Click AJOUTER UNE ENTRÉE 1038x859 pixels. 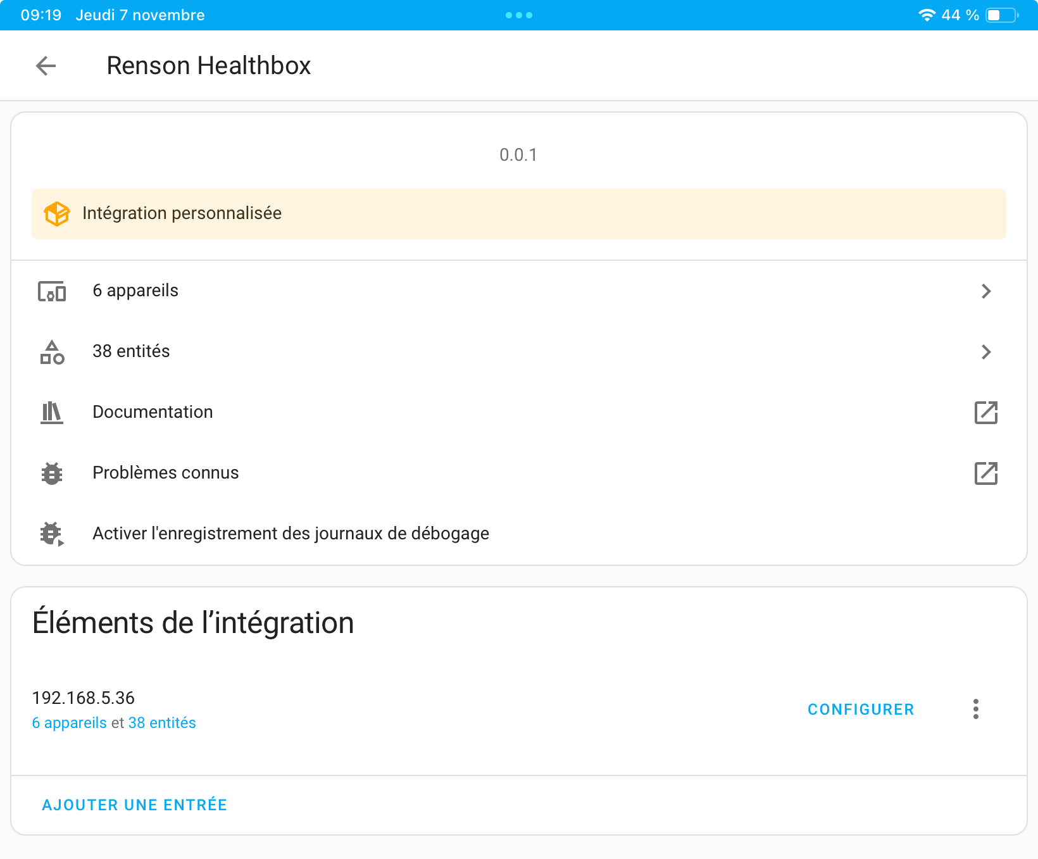[x=134, y=805]
